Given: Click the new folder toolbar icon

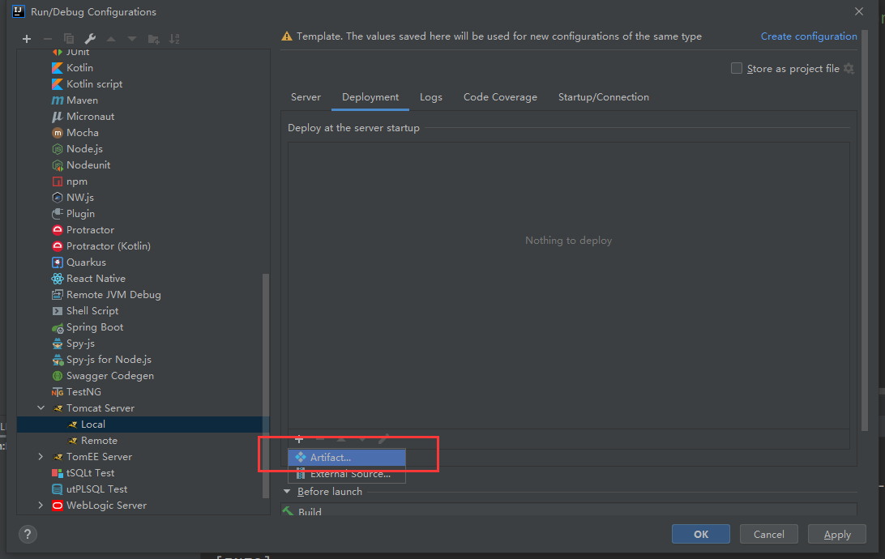Looking at the screenshot, I should coord(153,39).
